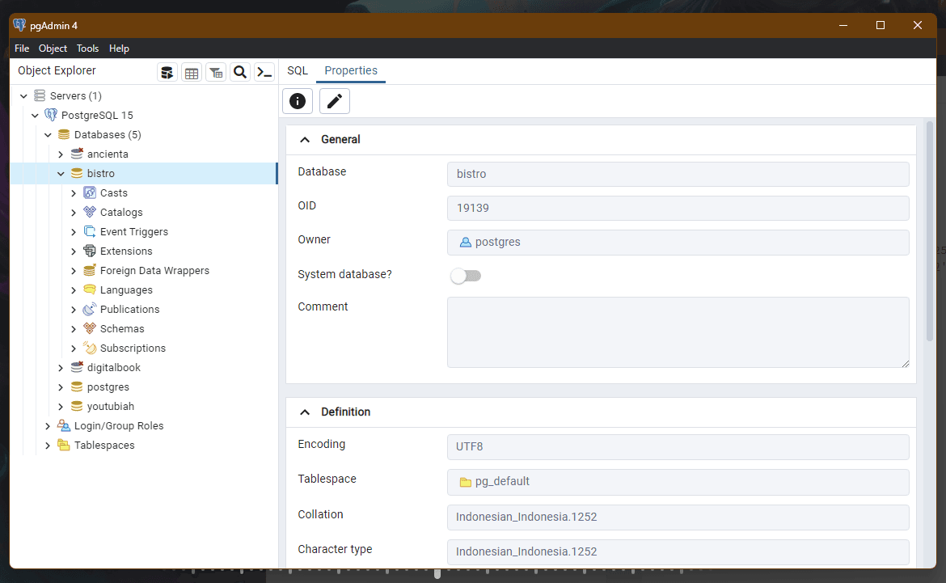Open the Tools menu
Image resolution: width=946 pixels, height=583 pixels.
(87, 49)
